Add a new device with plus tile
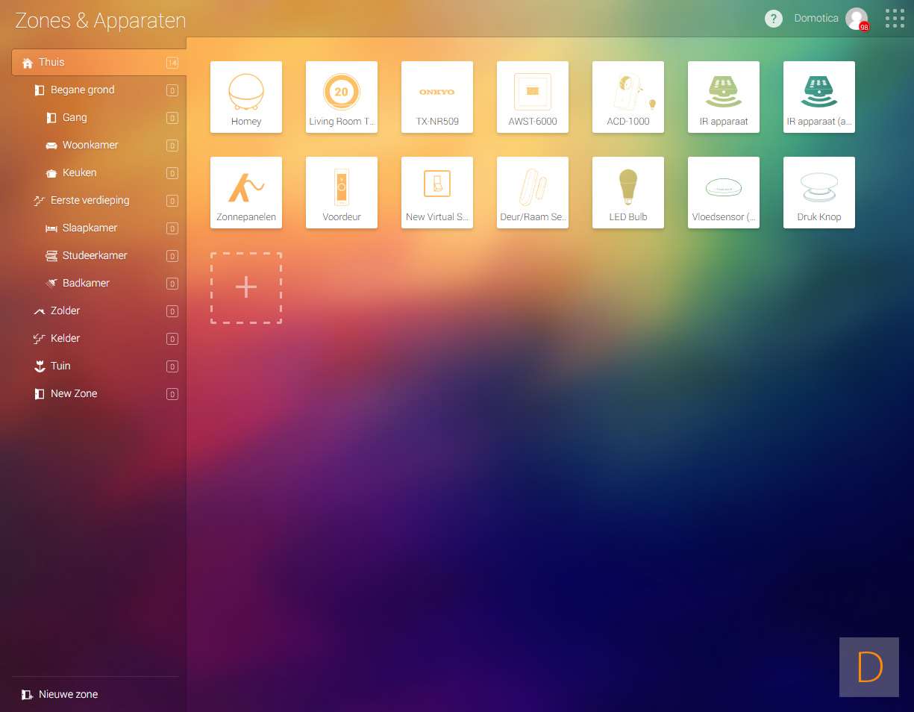This screenshot has width=914, height=712. coord(246,288)
